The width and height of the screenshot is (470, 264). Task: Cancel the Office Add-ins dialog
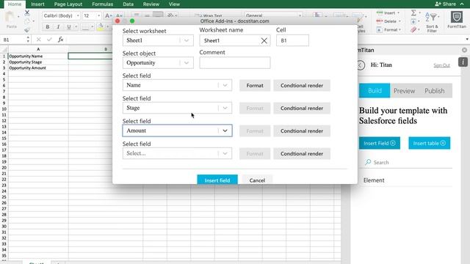(x=257, y=180)
